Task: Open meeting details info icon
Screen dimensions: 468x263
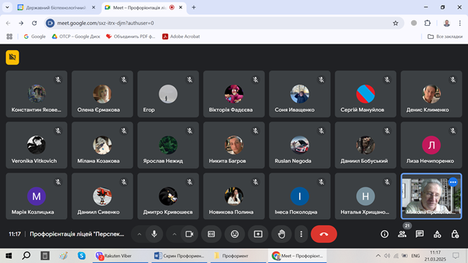Action: pyautogui.click(x=385, y=234)
